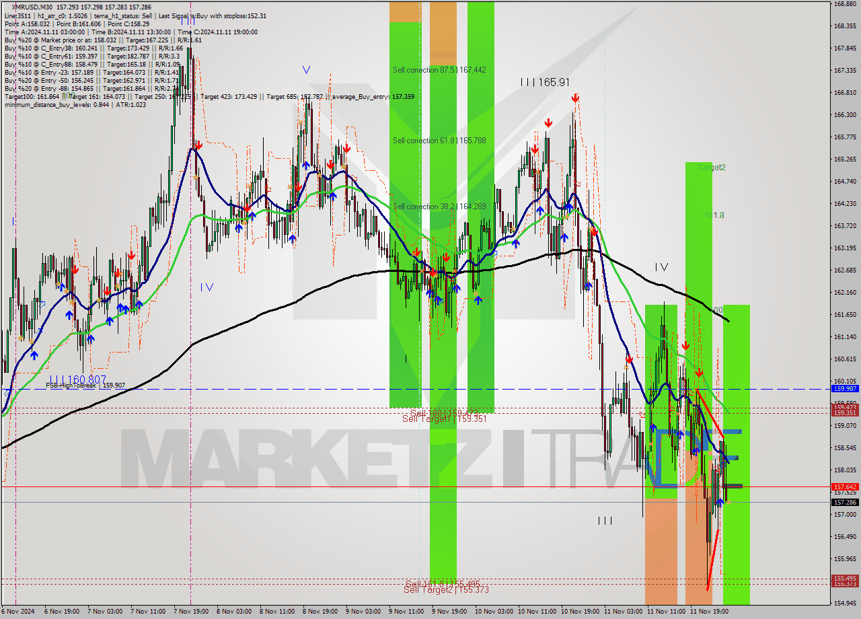Click the red 155.495 price tag on axis
The image size is (861, 619).
(x=846, y=578)
